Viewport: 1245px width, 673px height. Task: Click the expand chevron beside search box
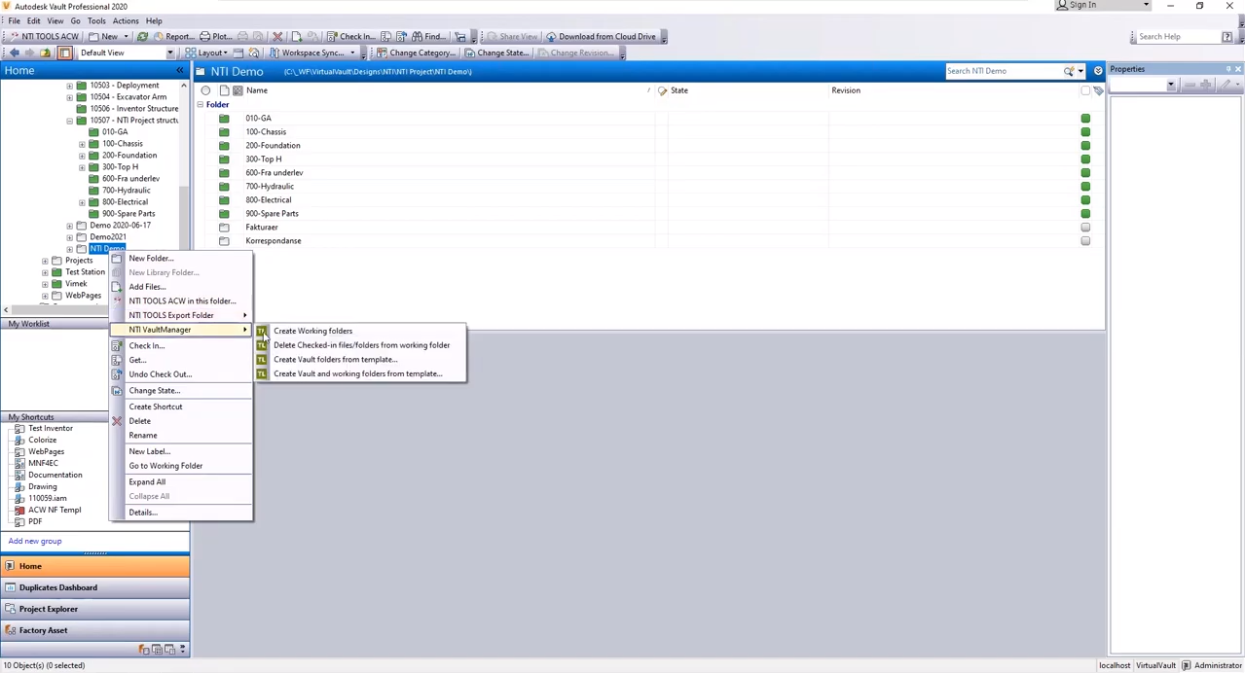[1098, 71]
